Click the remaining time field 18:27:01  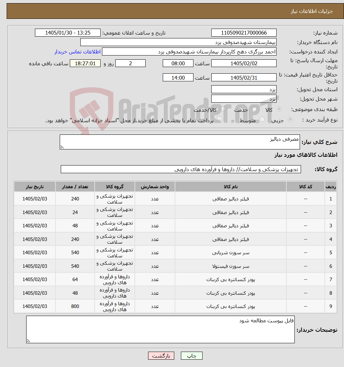(x=85, y=64)
